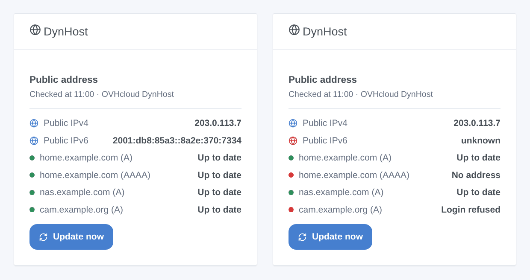
Task: Click 203.0.113.7 value in left card
Action: (x=218, y=123)
